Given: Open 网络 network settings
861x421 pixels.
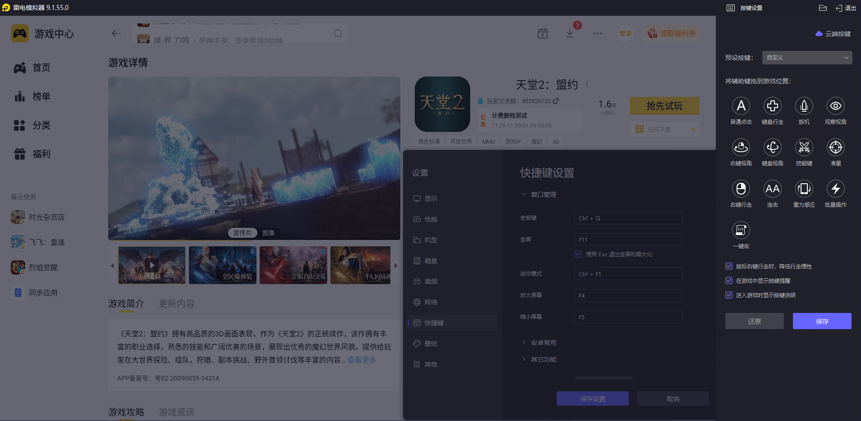Looking at the screenshot, I should coord(453,302).
